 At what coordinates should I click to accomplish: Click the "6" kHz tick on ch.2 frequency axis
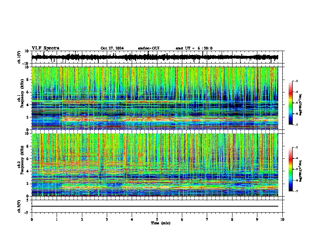coord(28,159)
